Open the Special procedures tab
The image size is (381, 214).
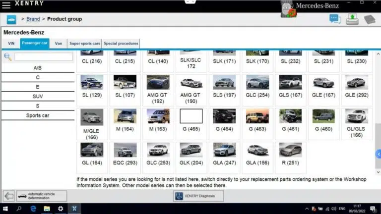pyautogui.click(x=121, y=44)
